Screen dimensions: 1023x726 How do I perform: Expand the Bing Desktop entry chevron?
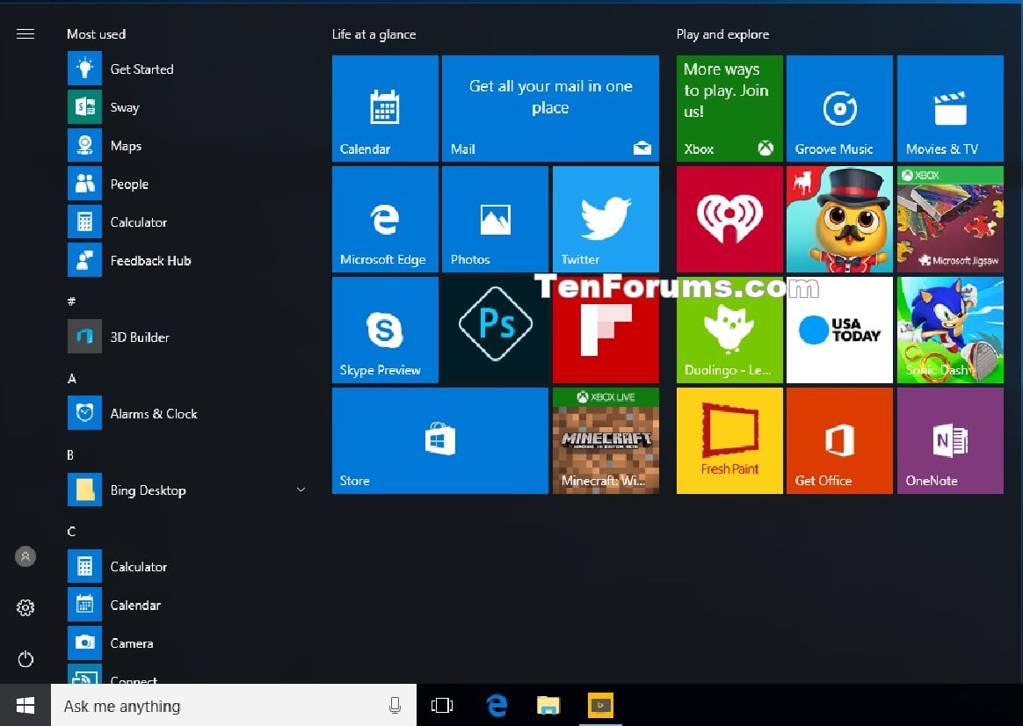pos(301,490)
